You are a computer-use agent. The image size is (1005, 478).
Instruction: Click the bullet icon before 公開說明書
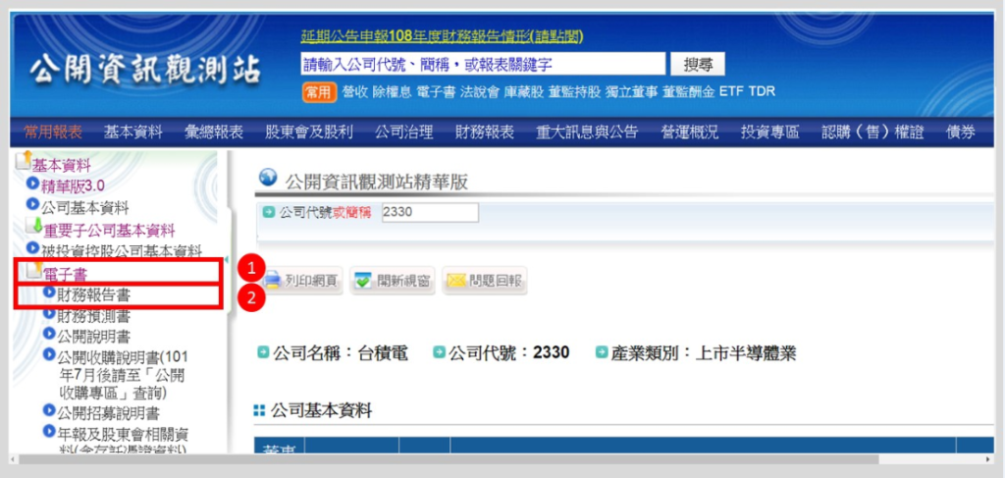point(49,333)
